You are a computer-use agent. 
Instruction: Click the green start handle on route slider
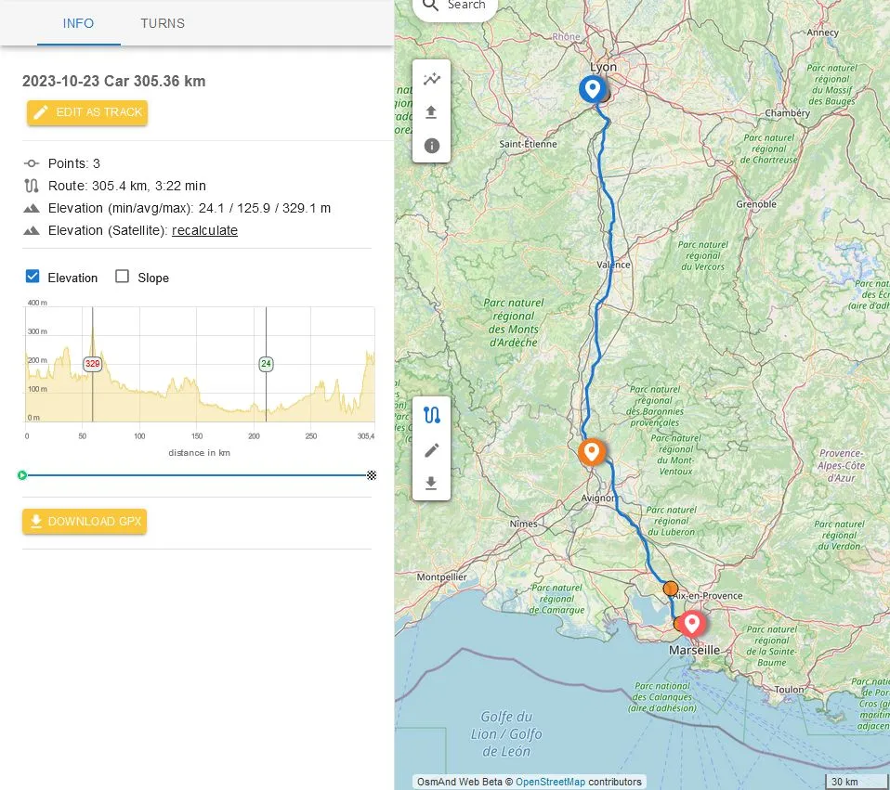pyautogui.click(x=22, y=475)
